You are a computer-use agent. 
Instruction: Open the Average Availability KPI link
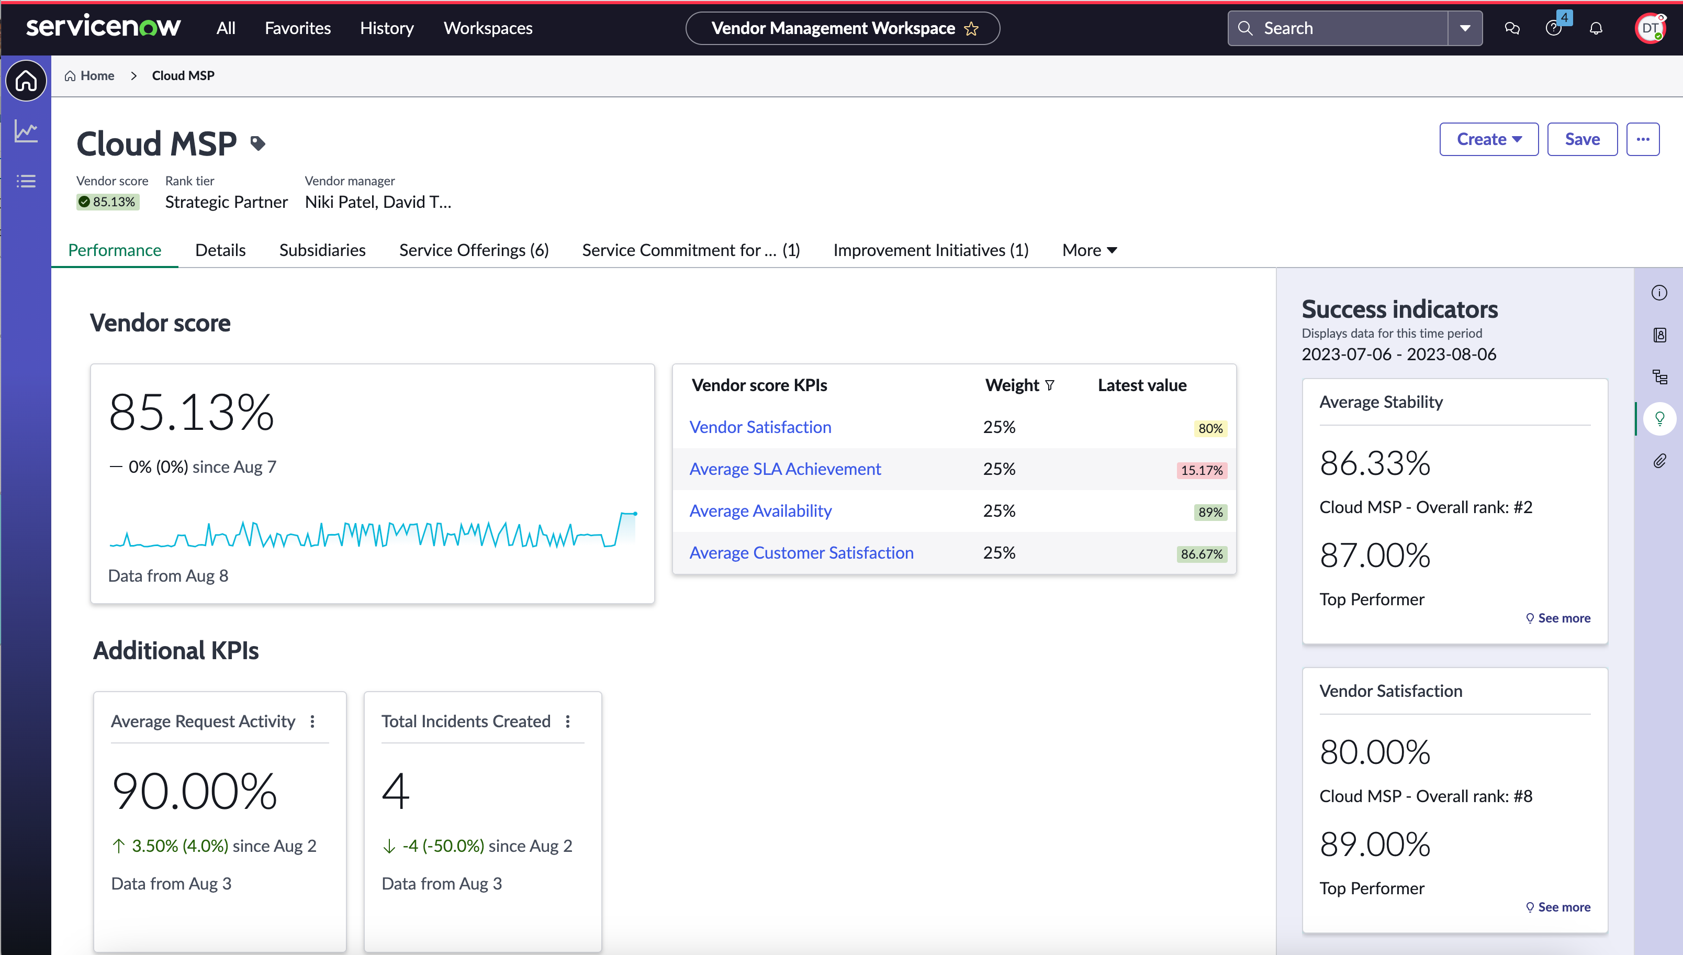click(760, 511)
